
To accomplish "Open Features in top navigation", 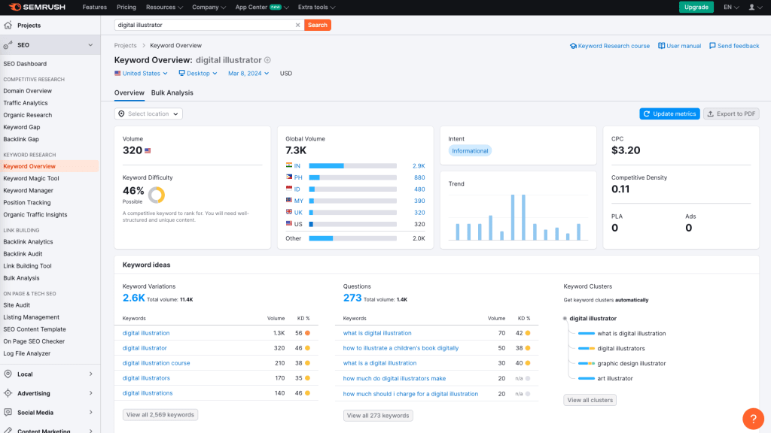I will pyautogui.click(x=94, y=7).
